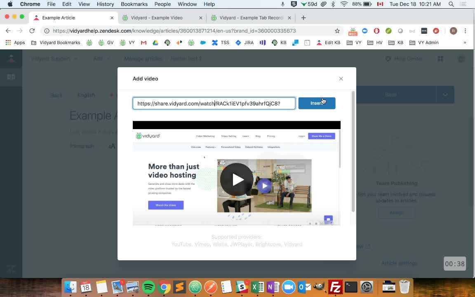Image resolution: width=475 pixels, height=297 pixels.
Task: Click the REC screen recorder menu bar icon
Action: pos(353,31)
